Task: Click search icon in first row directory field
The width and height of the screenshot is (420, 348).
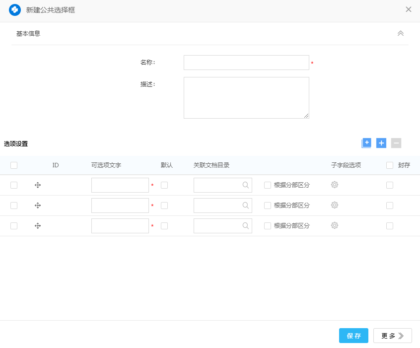Action: (x=246, y=185)
